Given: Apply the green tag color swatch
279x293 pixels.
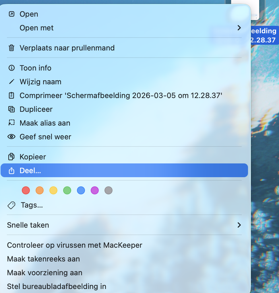Looking at the screenshot, I should tap(67, 190).
